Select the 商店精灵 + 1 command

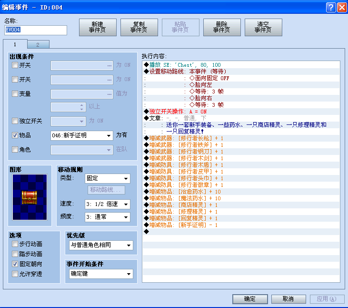pos(241,205)
